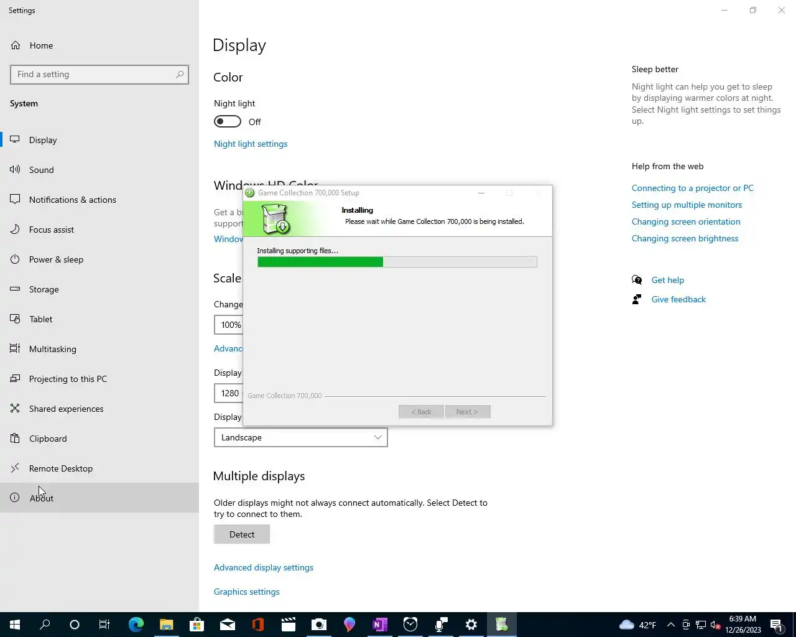Open the 100% scale dropdown

pyautogui.click(x=228, y=325)
